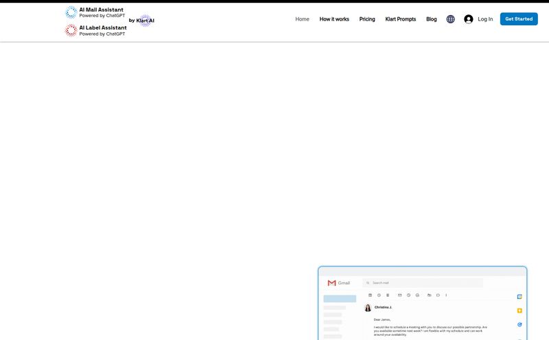The image size is (549, 340).
Task: Click the user avatar icon beside Log In
Action: (x=469, y=19)
